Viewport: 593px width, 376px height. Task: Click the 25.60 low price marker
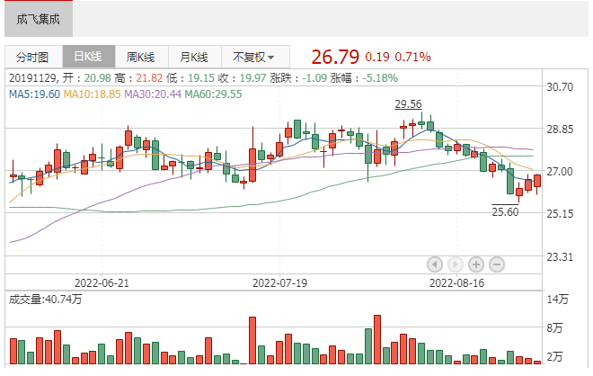pos(505,212)
